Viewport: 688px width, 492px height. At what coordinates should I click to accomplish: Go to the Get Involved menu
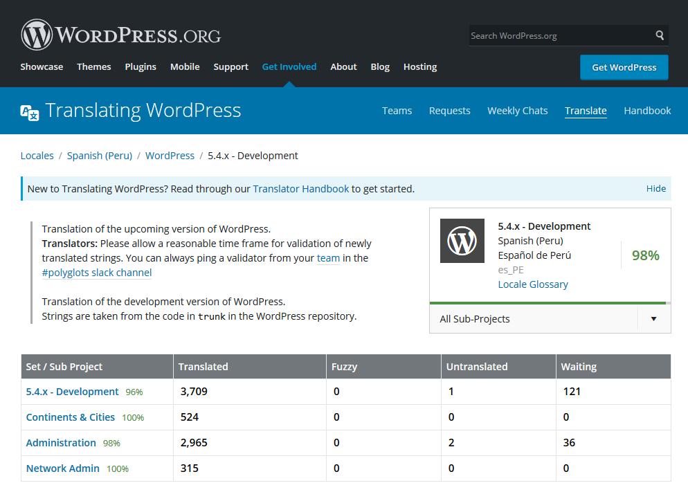point(289,66)
